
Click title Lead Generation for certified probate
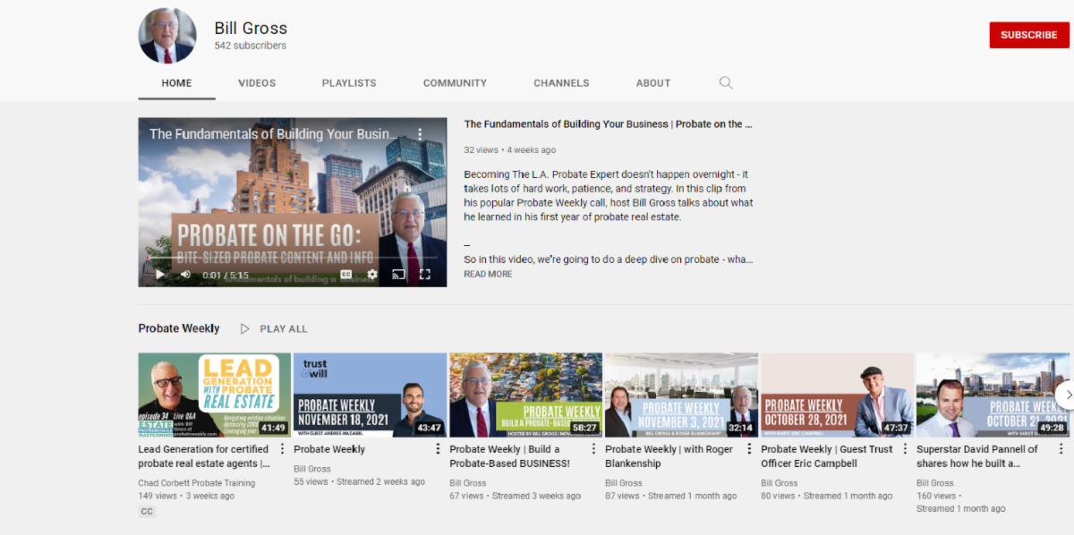pyautogui.click(x=204, y=456)
